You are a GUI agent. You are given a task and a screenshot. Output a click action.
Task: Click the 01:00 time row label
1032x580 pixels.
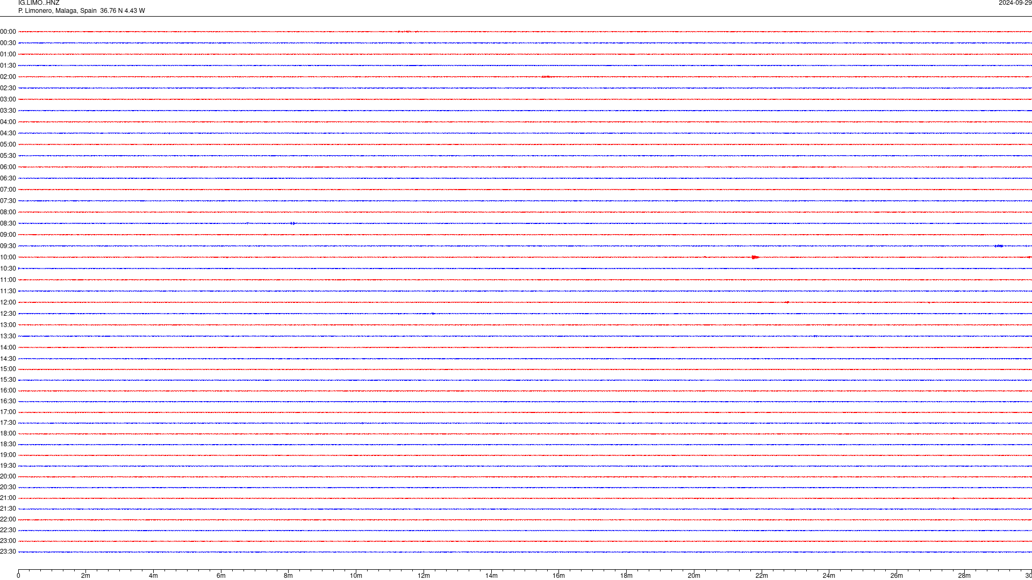coord(8,54)
